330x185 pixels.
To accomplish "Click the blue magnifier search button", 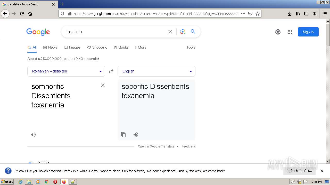I will [x=193, y=32].
